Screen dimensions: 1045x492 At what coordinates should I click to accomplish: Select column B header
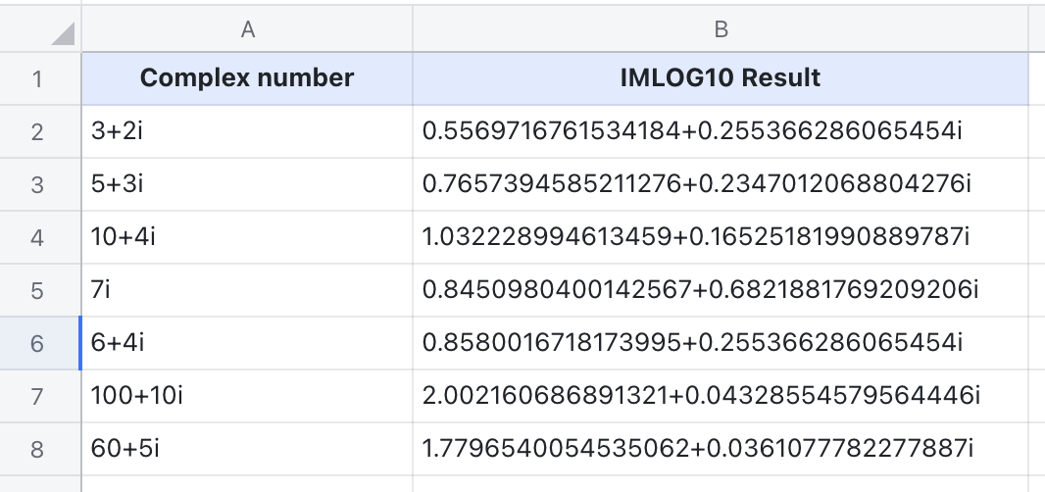click(x=721, y=30)
